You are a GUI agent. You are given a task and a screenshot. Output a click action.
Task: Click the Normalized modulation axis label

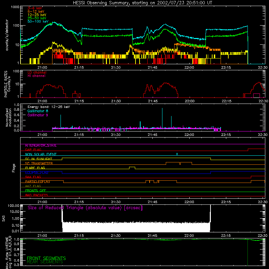(8, 117)
